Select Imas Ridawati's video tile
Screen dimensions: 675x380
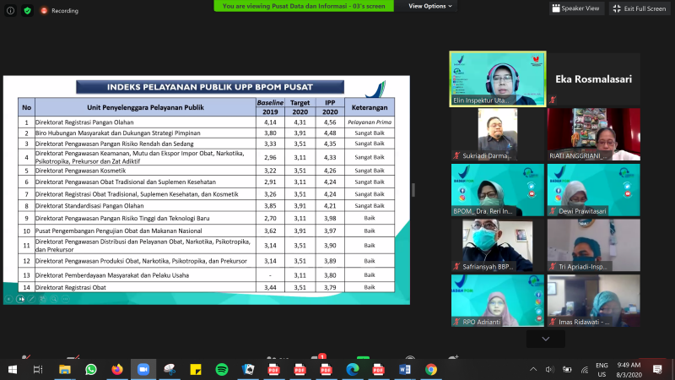594,301
